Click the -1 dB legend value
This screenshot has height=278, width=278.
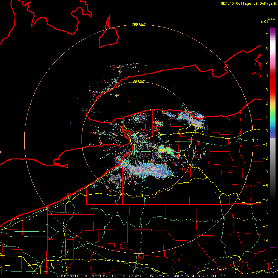[x=265, y=145]
